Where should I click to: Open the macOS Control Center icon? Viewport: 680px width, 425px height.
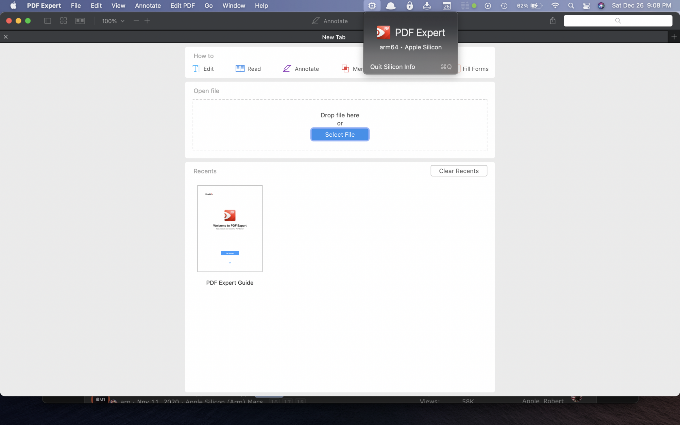point(586,5)
